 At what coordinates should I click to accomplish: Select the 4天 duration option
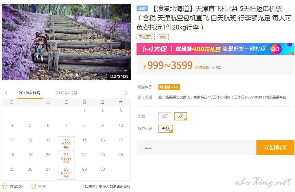pyautogui.click(x=165, y=116)
